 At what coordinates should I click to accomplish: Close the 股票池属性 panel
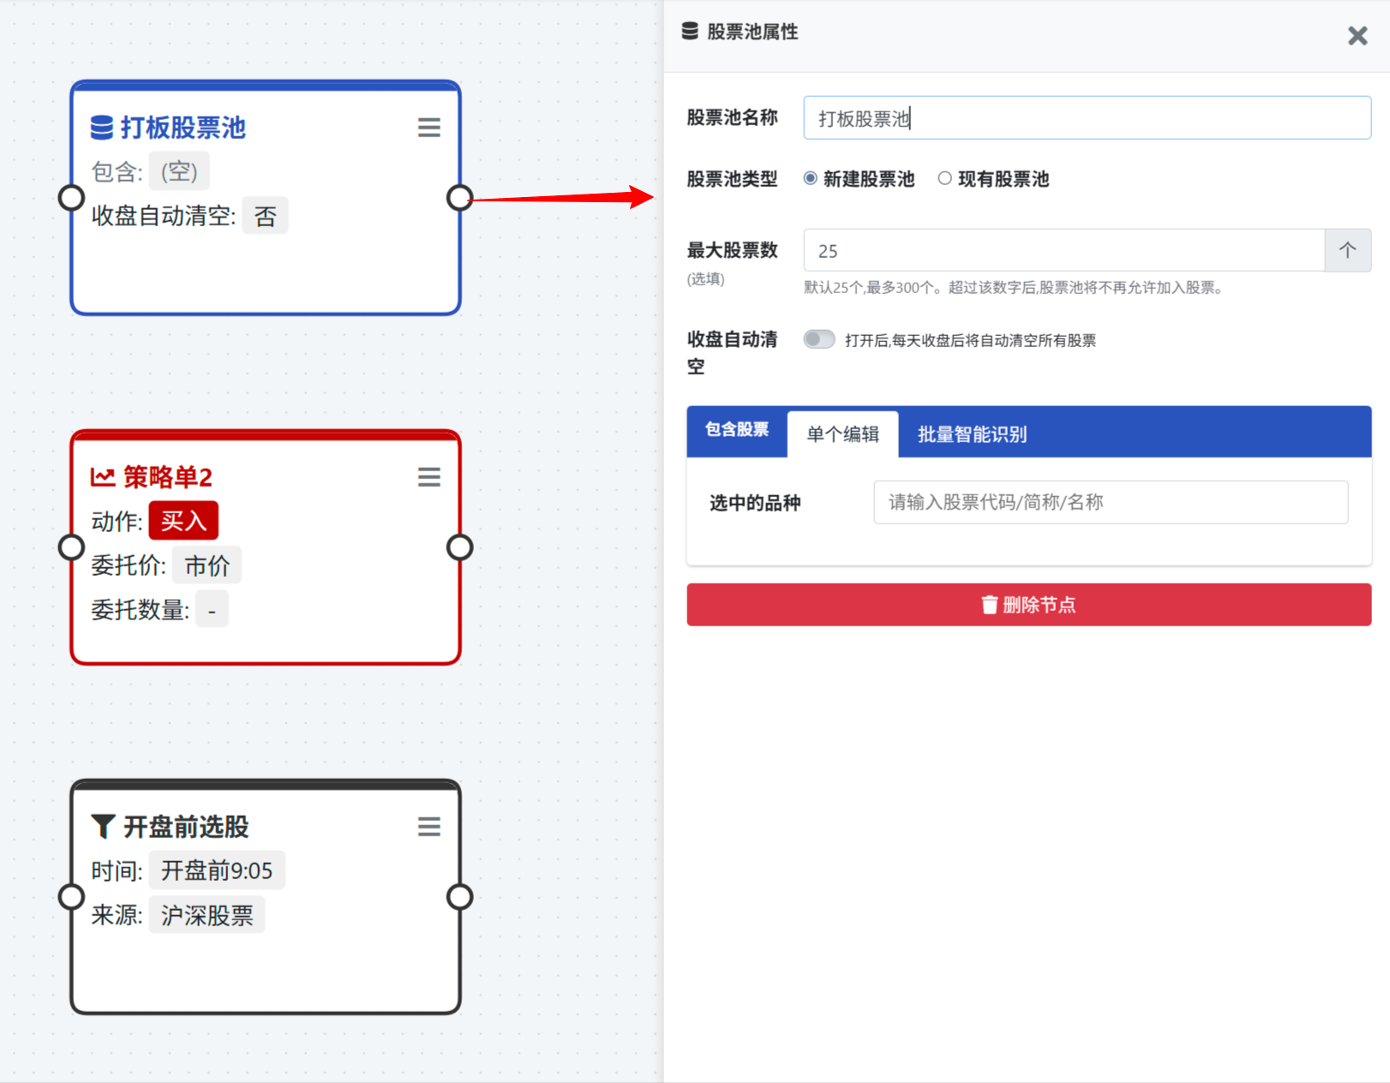[1357, 36]
